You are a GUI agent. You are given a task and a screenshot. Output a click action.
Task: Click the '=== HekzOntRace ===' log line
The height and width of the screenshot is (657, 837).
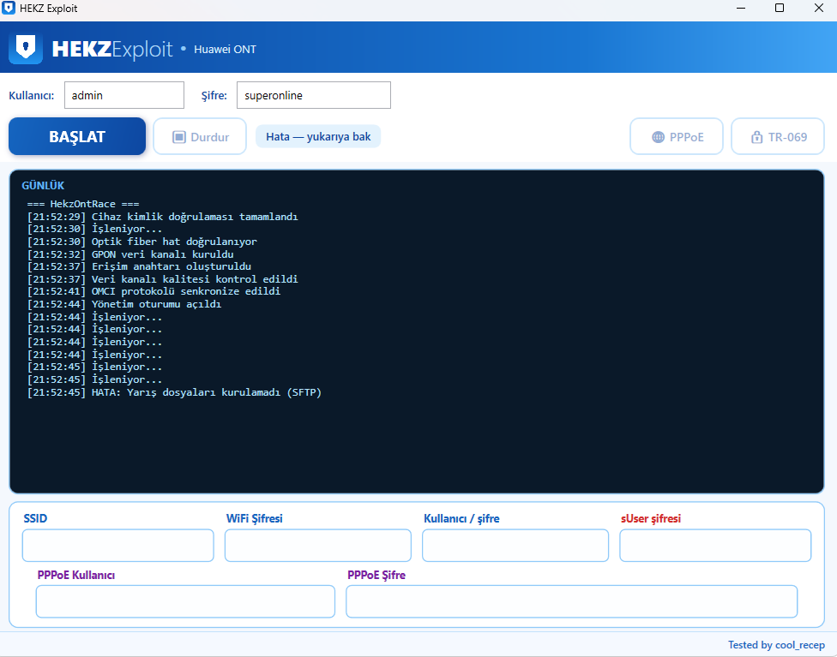83,204
